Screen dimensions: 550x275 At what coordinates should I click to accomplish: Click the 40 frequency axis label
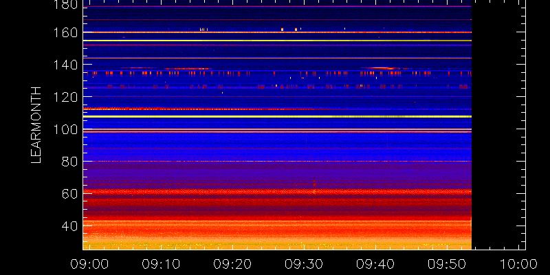click(70, 226)
